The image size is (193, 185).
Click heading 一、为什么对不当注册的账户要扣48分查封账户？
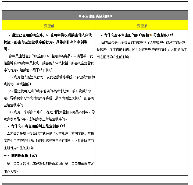[135, 35]
